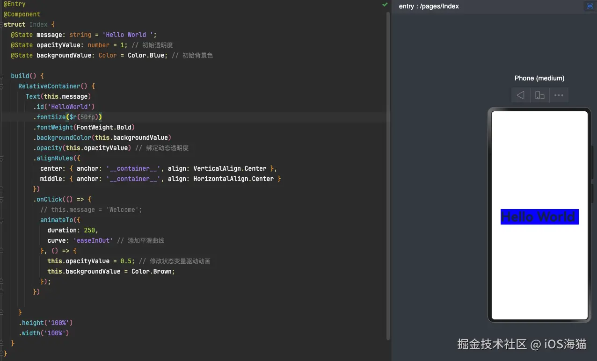597x361 pixels.
Task: Click FontWeight.Bold in the code
Action: click(104, 127)
